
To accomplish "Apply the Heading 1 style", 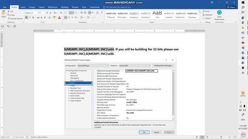I will click(x=134, y=15).
